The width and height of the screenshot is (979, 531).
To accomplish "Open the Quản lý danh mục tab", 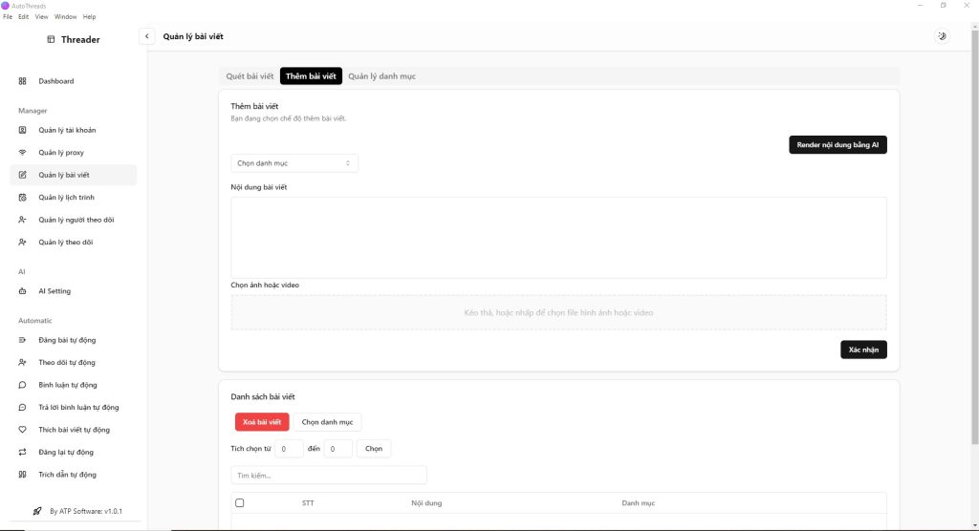I will [x=381, y=75].
